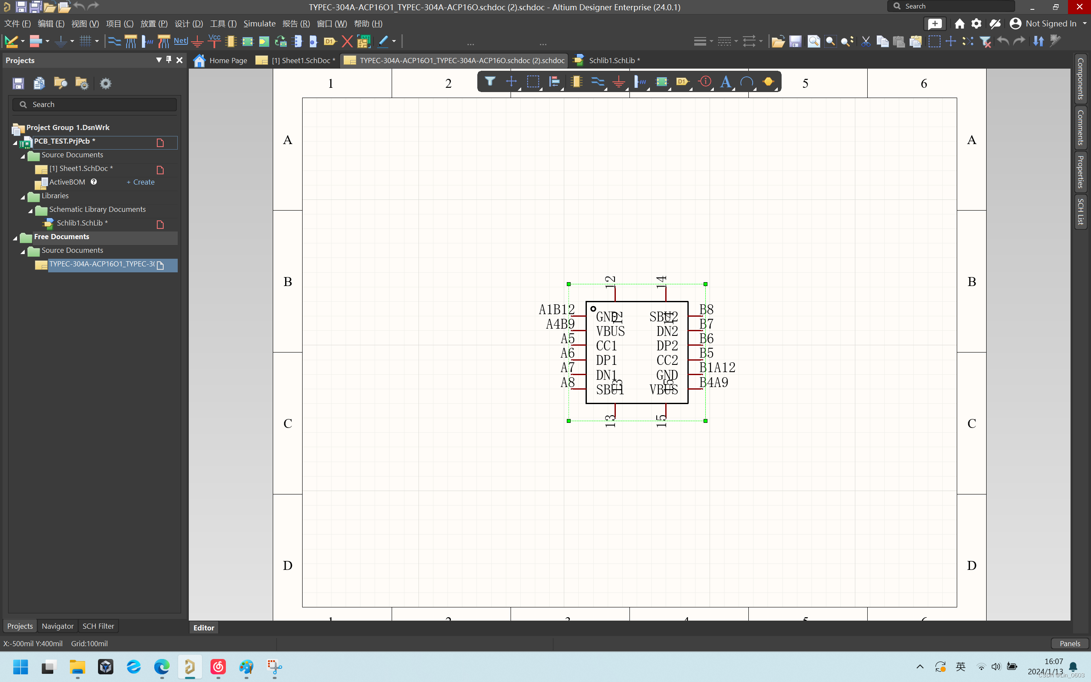Click the Projects panel Search field
This screenshot has width=1091, height=682.
95,105
